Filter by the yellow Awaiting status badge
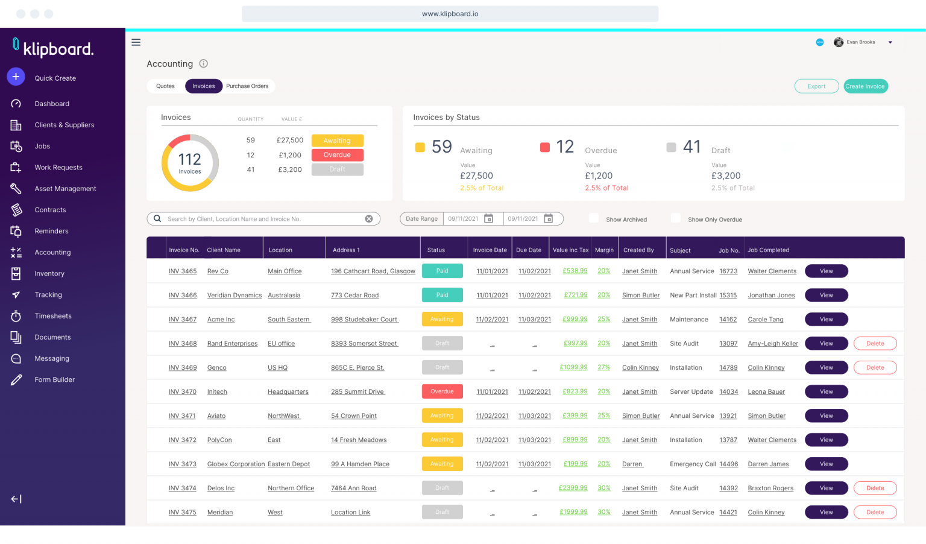926x544 pixels. coord(337,141)
